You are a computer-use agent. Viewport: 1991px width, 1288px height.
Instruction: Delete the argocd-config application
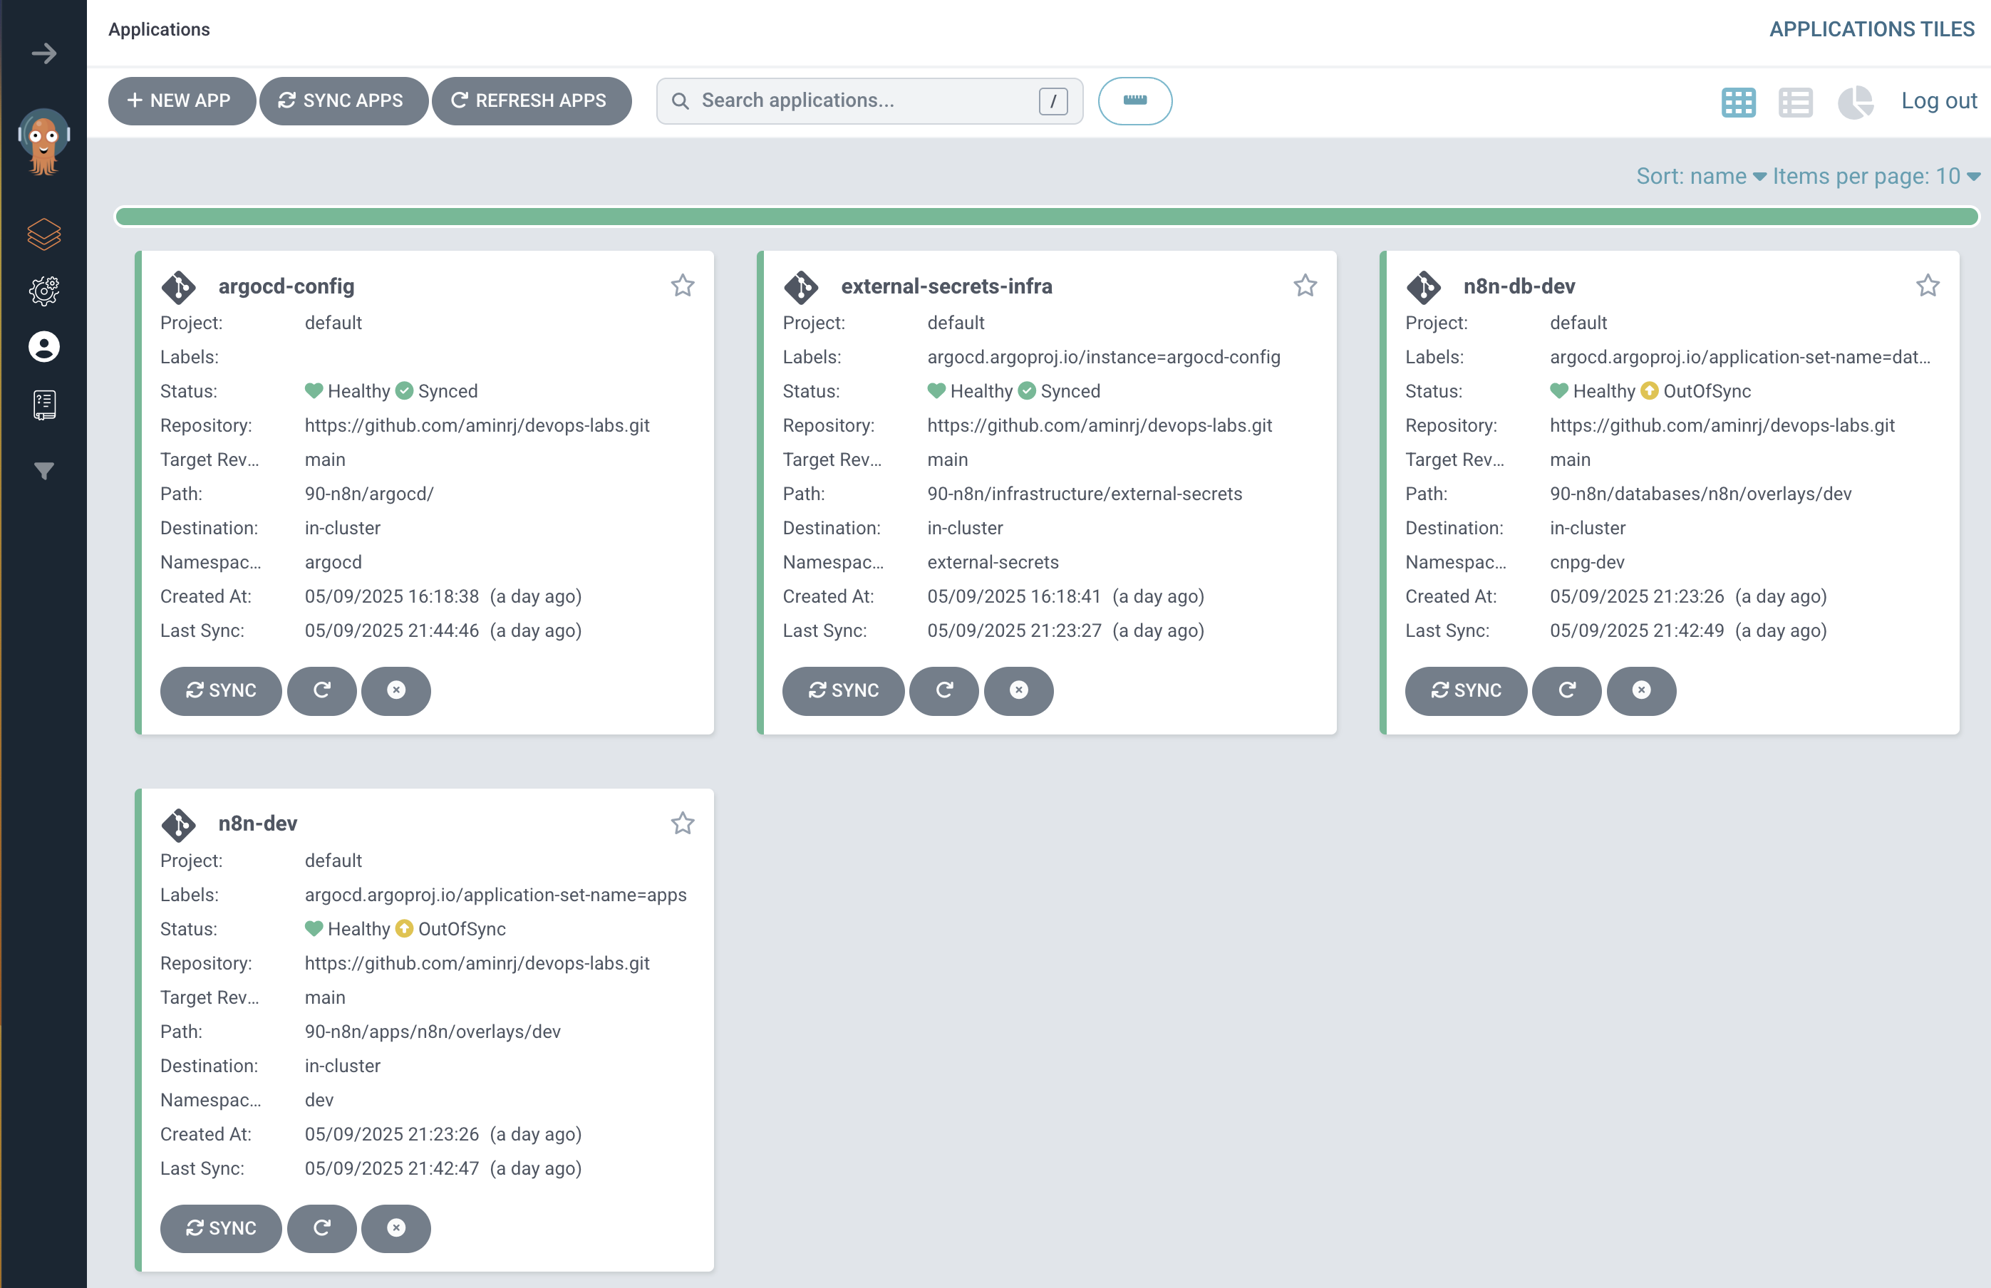(396, 690)
